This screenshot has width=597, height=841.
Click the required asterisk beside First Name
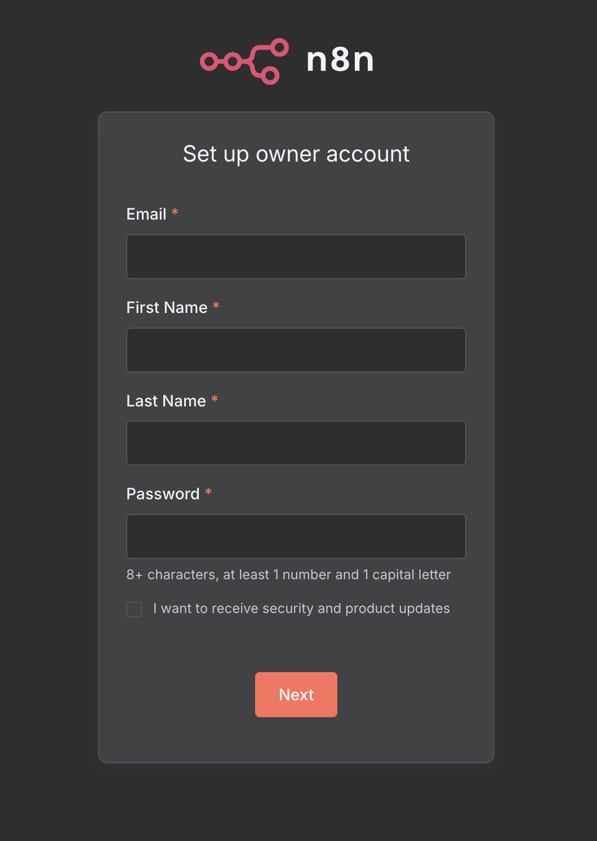coord(216,306)
